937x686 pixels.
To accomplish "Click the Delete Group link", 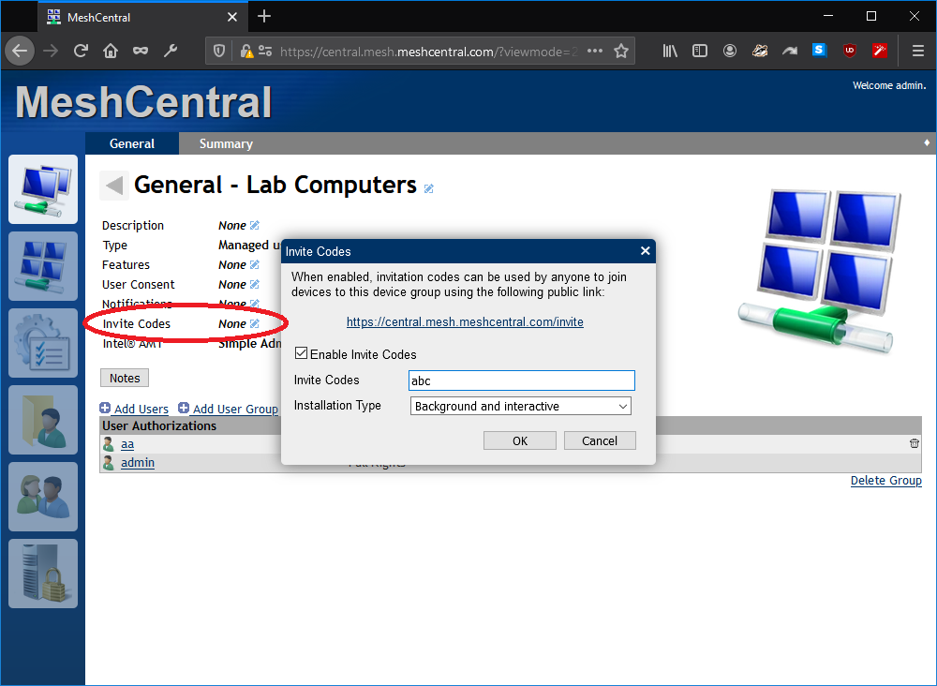I will click(886, 481).
